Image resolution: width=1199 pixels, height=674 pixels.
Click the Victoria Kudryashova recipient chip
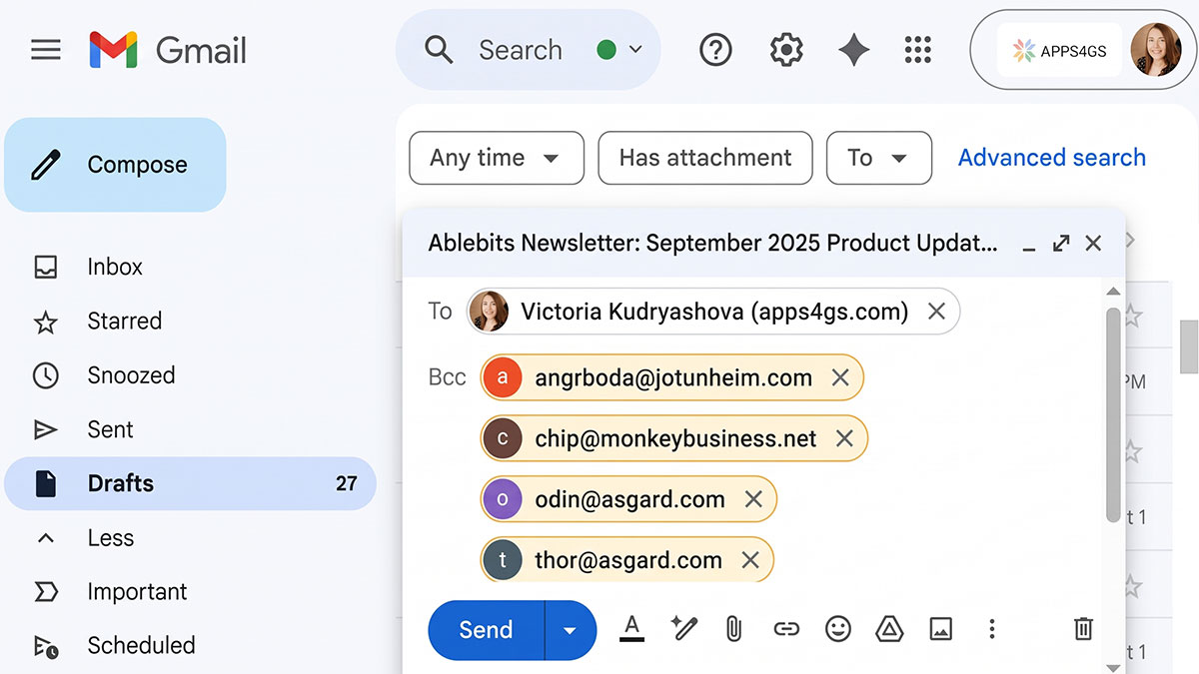pyautogui.click(x=712, y=313)
